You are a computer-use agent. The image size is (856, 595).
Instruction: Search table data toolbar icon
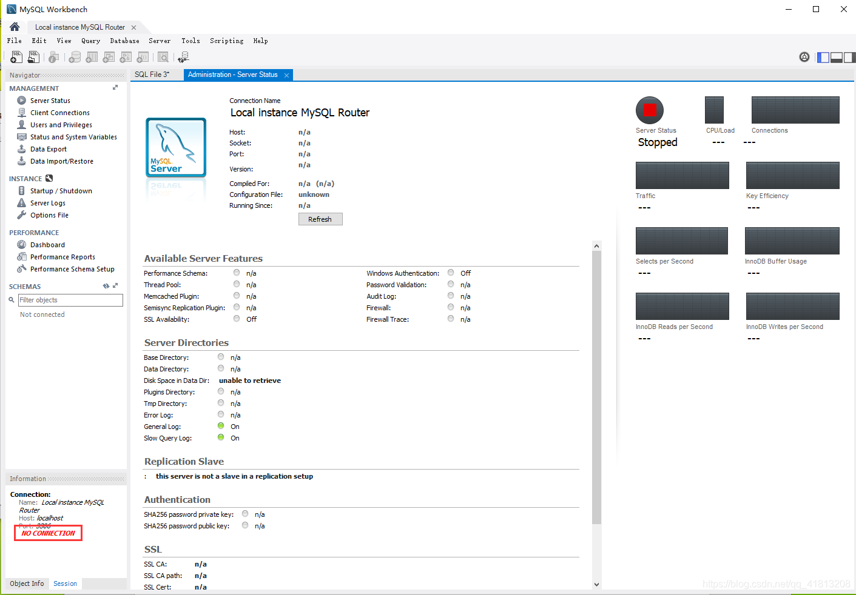[163, 57]
